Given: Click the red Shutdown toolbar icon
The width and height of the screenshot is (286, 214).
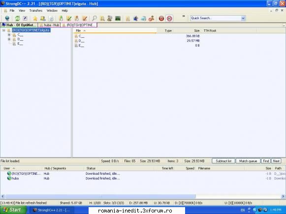Looking at the screenshot, I should pos(161,18).
